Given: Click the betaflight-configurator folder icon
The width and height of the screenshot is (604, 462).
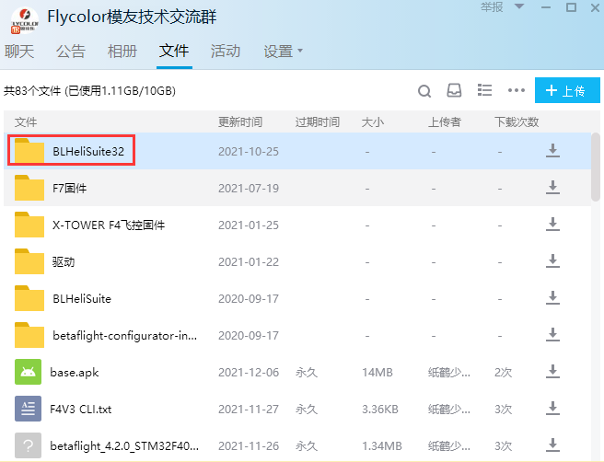Looking at the screenshot, I should [29, 335].
